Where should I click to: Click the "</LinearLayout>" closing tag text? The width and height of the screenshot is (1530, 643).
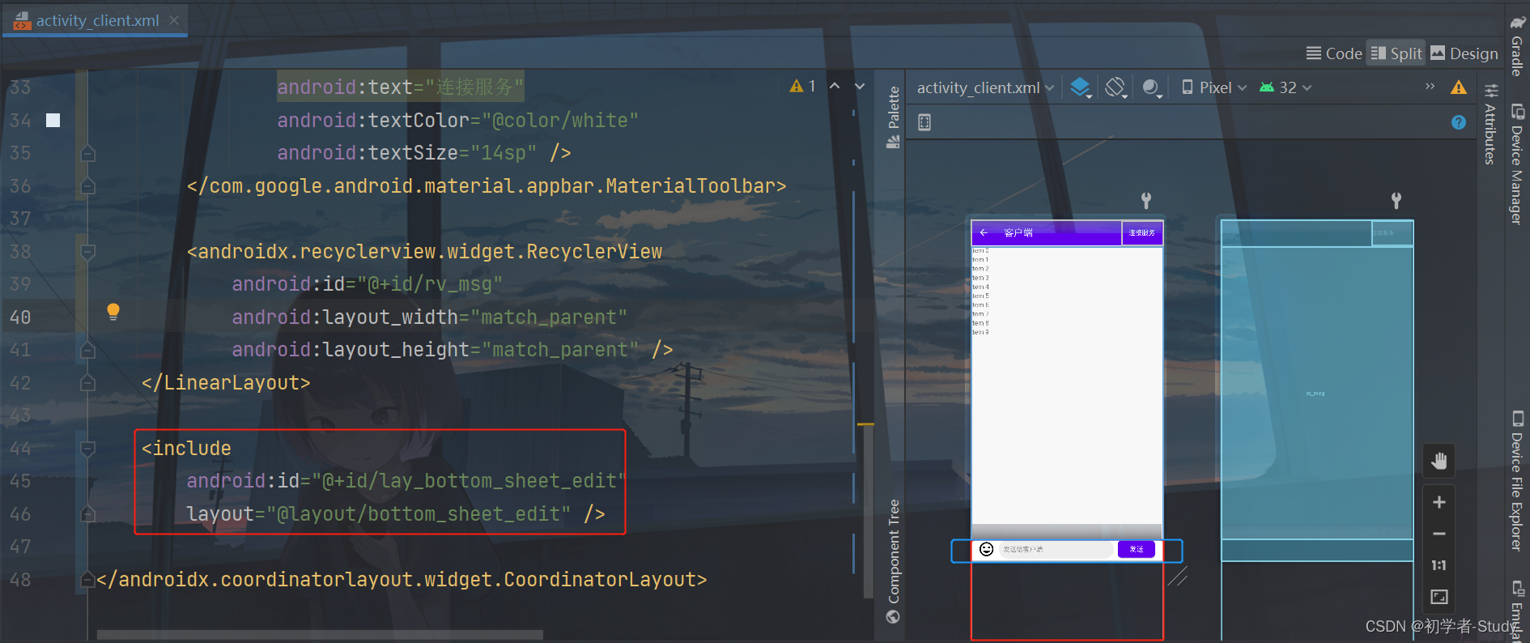(x=226, y=383)
